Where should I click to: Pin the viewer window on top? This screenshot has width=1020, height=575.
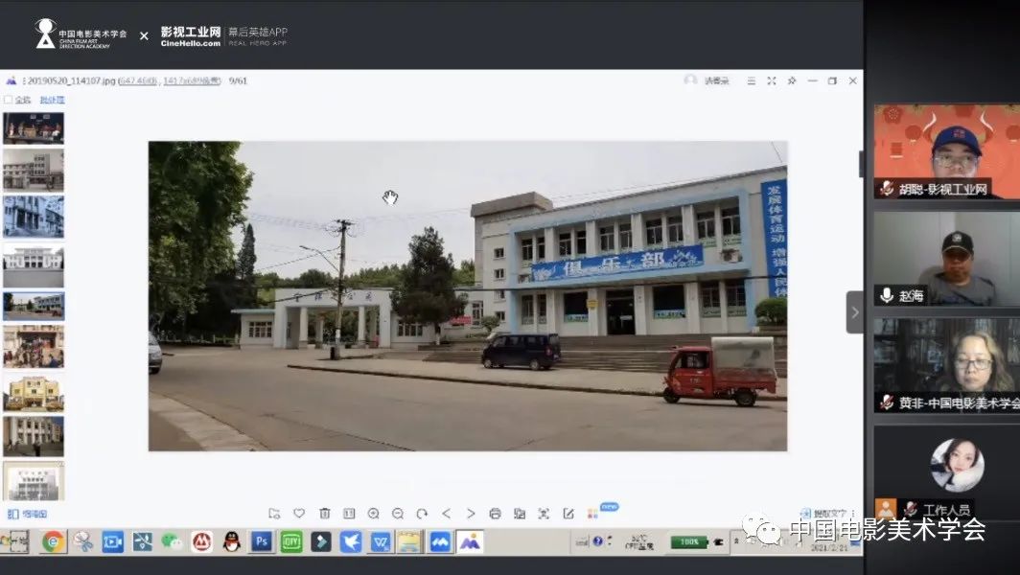(792, 81)
